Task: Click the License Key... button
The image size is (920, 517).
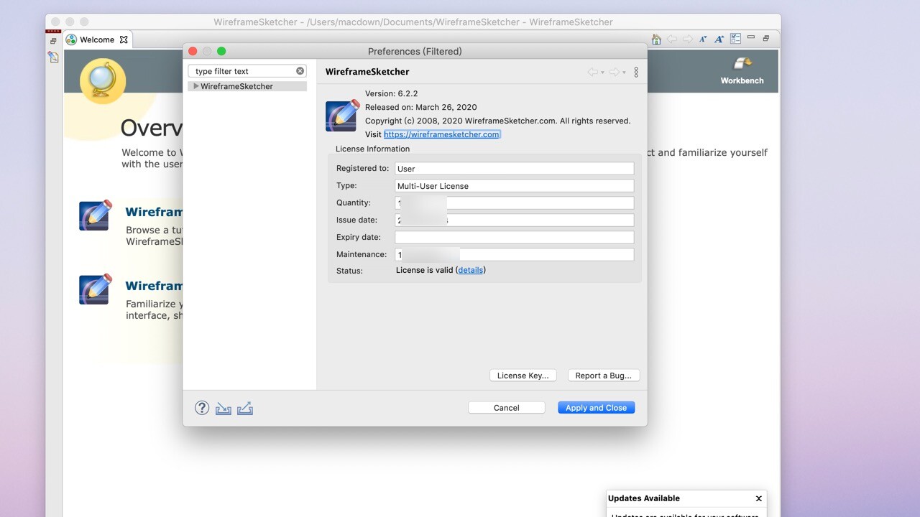Action: (523, 376)
